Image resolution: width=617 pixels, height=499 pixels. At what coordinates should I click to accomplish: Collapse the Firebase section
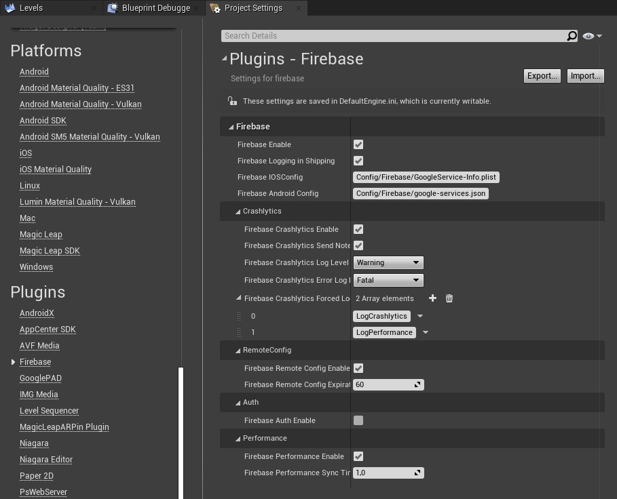pyautogui.click(x=231, y=127)
